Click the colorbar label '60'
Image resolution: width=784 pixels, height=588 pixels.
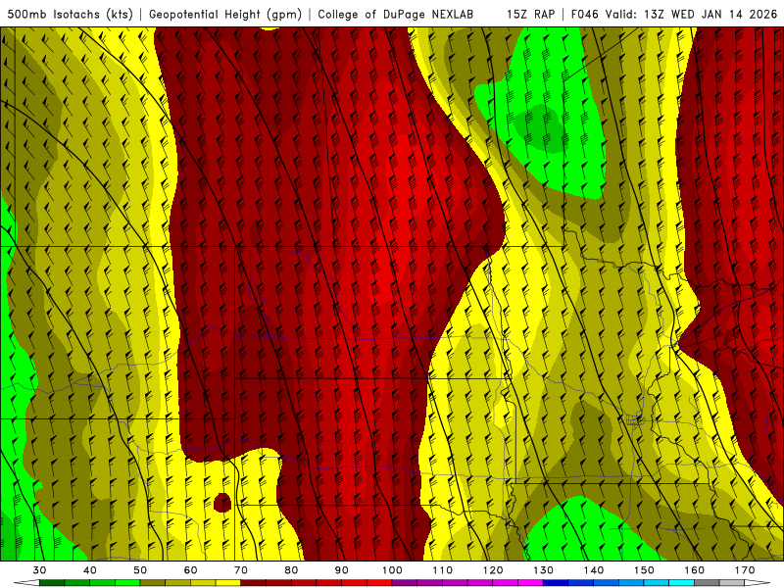pyautogui.click(x=190, y=570)
